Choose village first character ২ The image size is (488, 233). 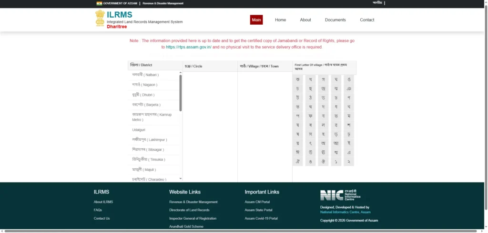click(349, 162)
